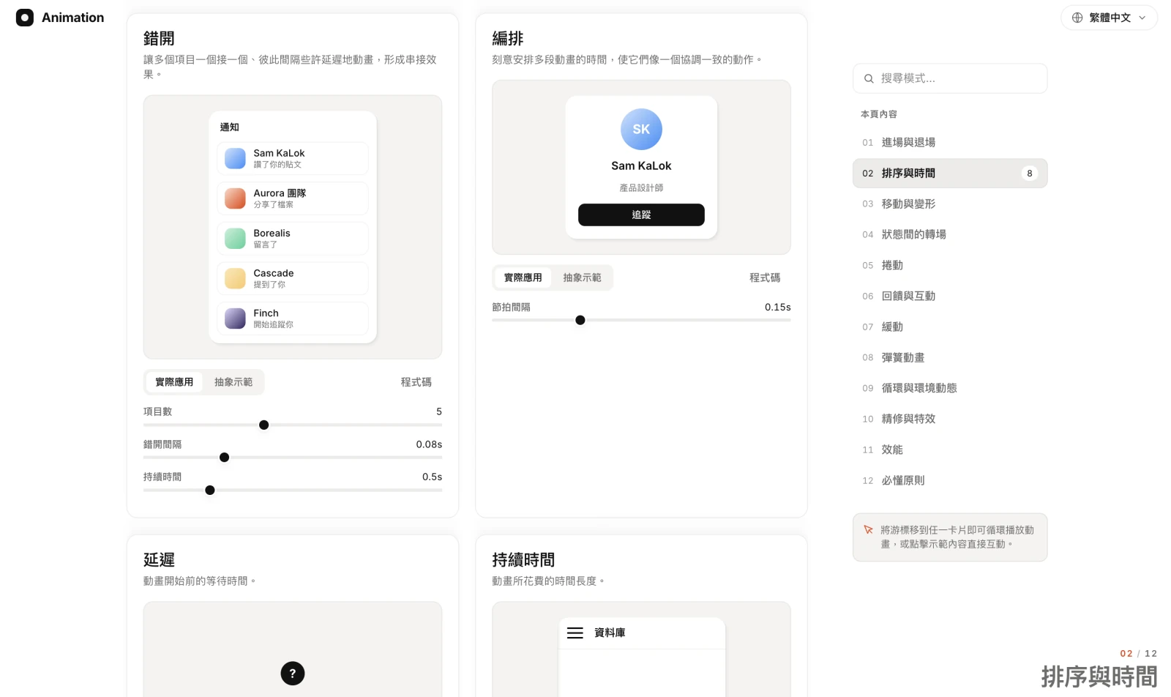The width and height of the screenshot is (1171, 697).
Task: Click the badge count 8 on 排序與時間
Action: (1030, 174)
